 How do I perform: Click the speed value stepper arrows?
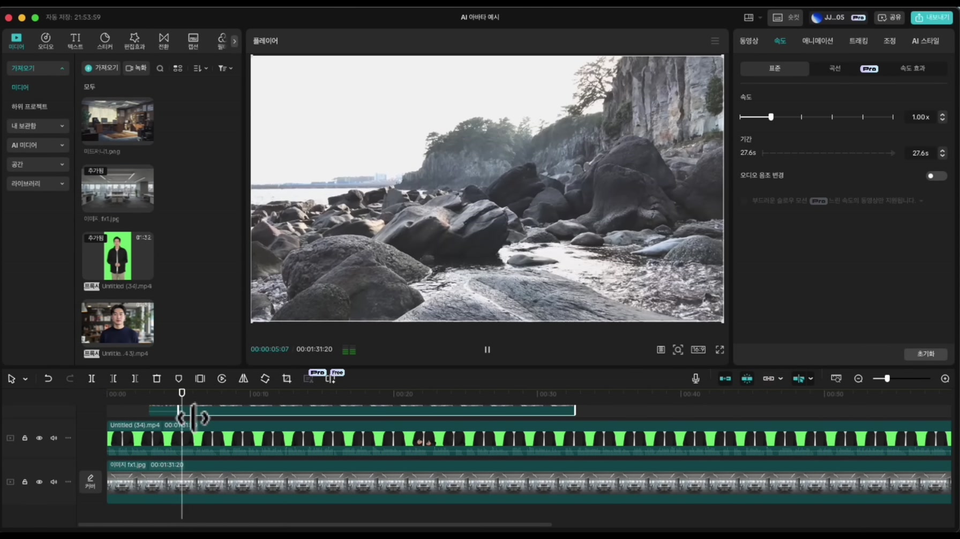(x=942, y=117)
